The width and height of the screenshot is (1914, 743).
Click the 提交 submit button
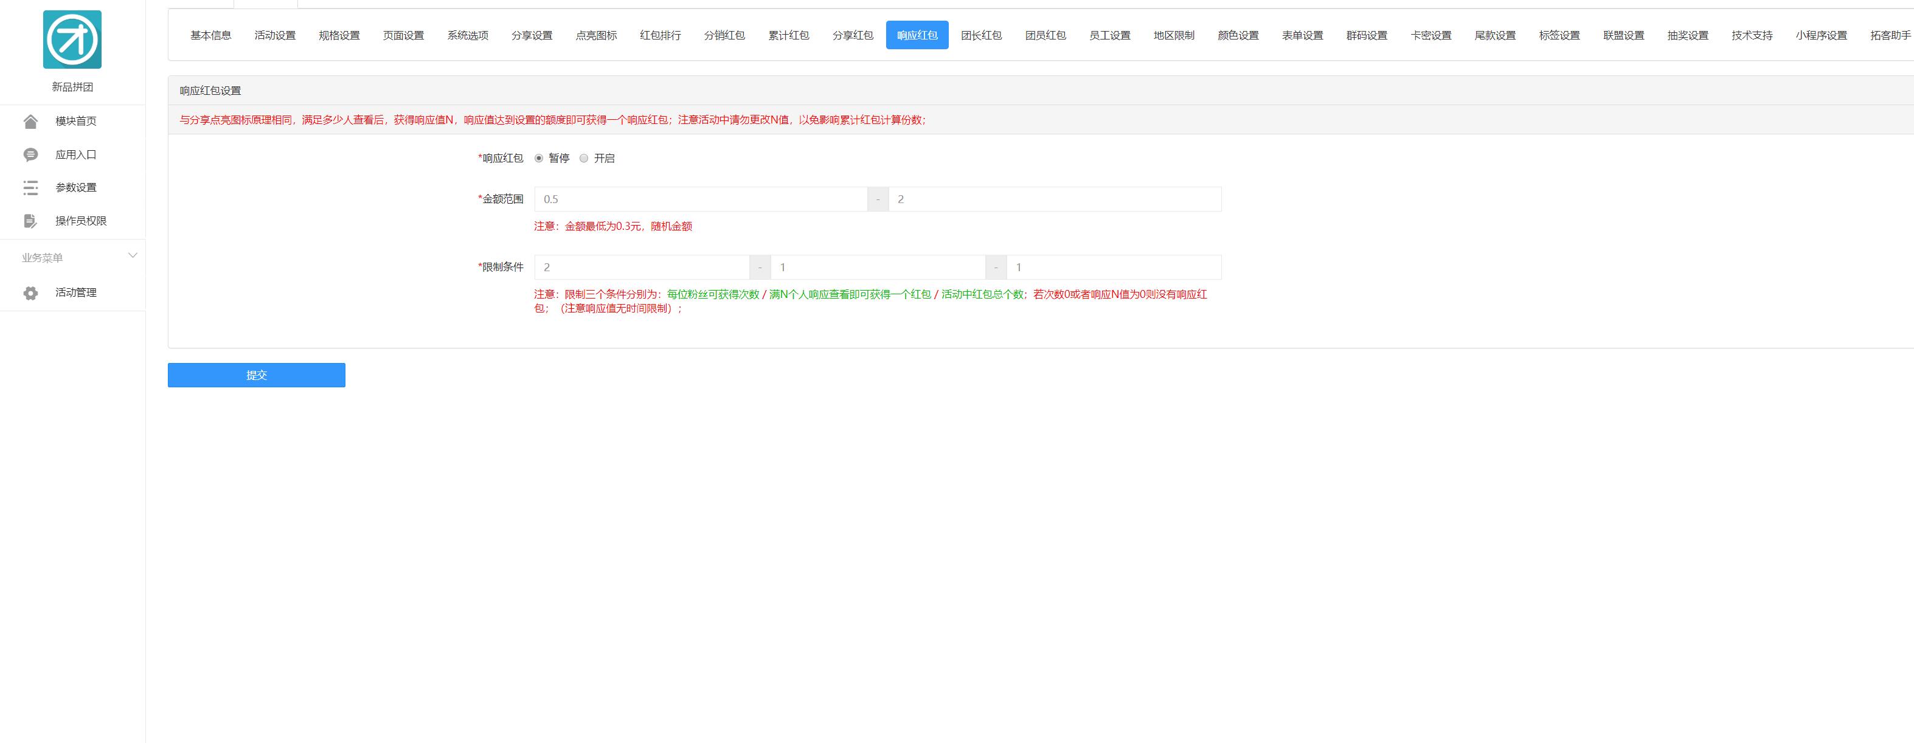[x=256, y=375]
